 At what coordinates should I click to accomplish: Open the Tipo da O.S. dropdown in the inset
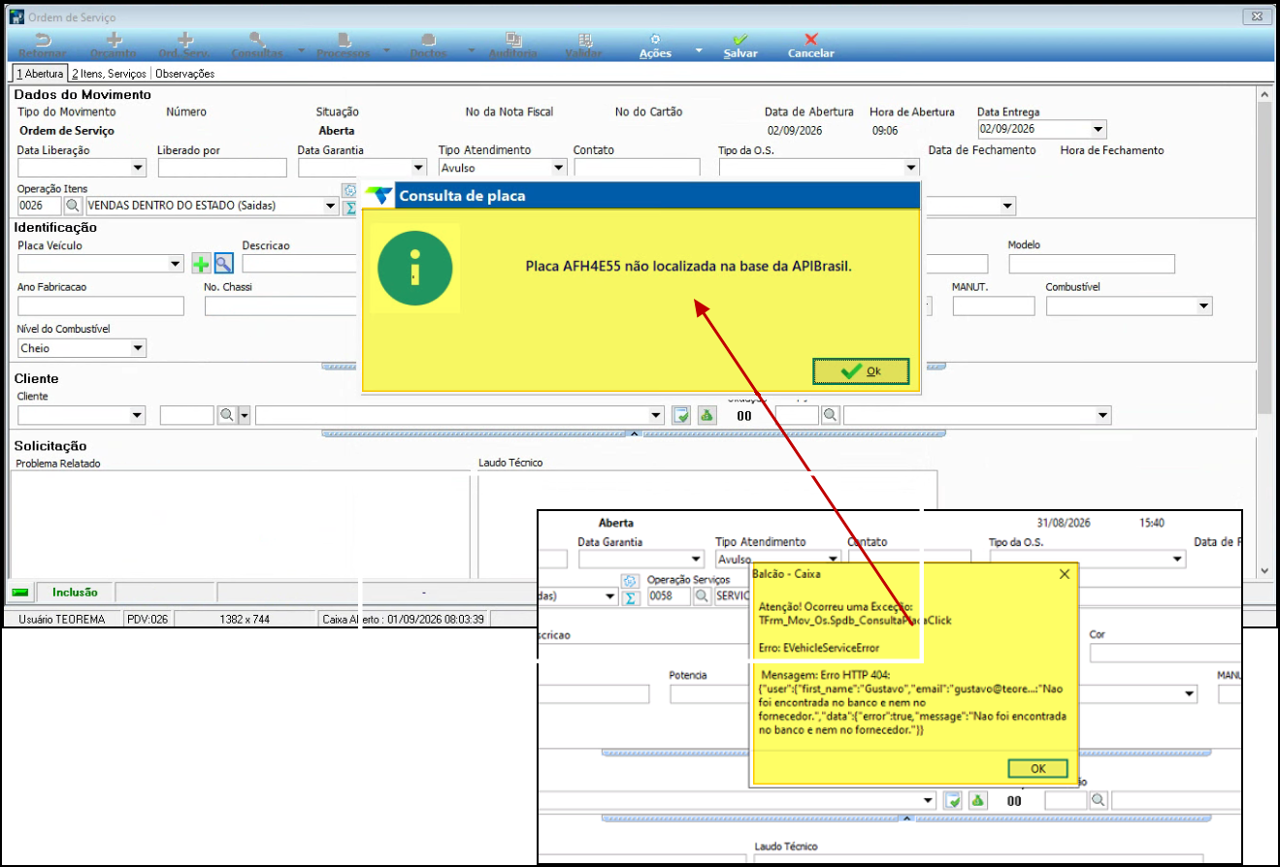click(x=1177, y=560)
